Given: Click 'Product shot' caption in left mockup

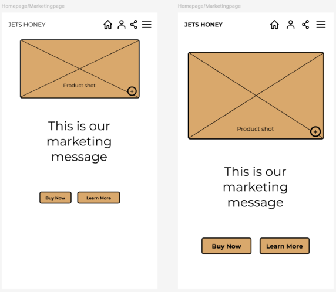Looking at the screenshot, I should click(x=79, y=86).
